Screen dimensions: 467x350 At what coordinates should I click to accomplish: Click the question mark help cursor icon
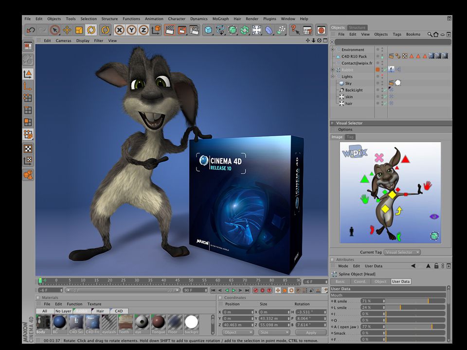point(295,30)
